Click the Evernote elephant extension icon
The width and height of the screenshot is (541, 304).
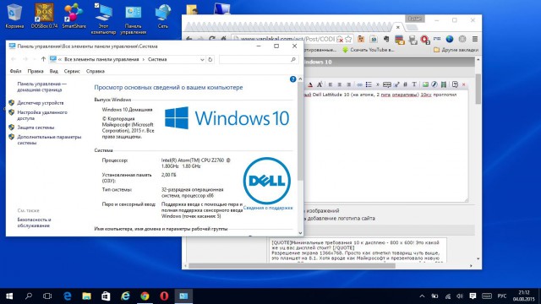click(386, 39)
